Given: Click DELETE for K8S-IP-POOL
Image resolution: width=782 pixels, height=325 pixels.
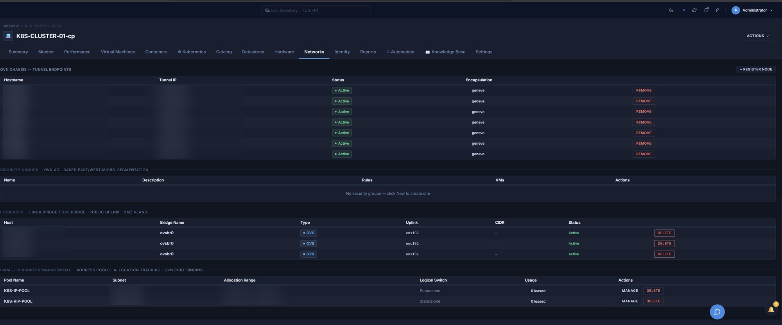Looking at the screenshot, I should point(653,291).
